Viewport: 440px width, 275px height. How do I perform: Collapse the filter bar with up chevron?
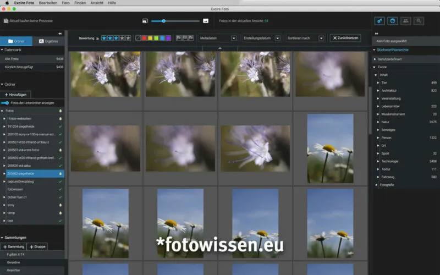(220, 48)
